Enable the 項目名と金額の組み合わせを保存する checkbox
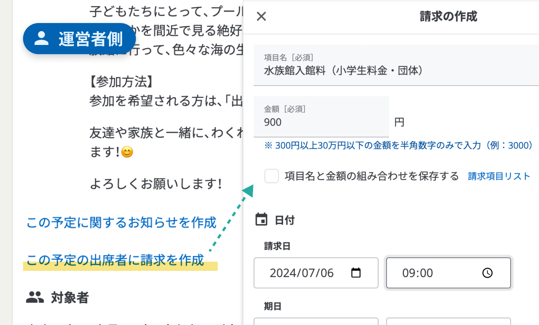The image size is (539, 325). (272, 176)
